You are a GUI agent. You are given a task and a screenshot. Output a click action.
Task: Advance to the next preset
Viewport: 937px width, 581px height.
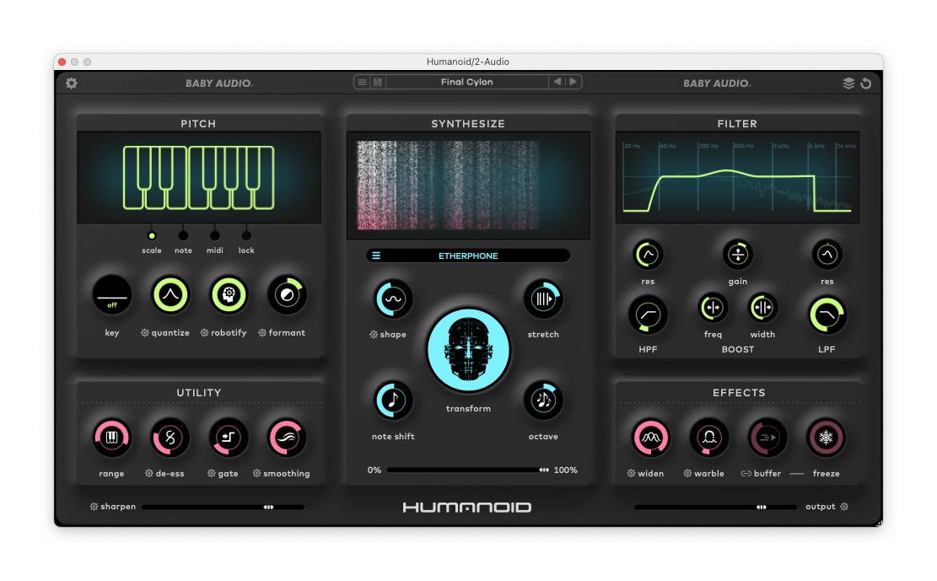tap(574, 82)
